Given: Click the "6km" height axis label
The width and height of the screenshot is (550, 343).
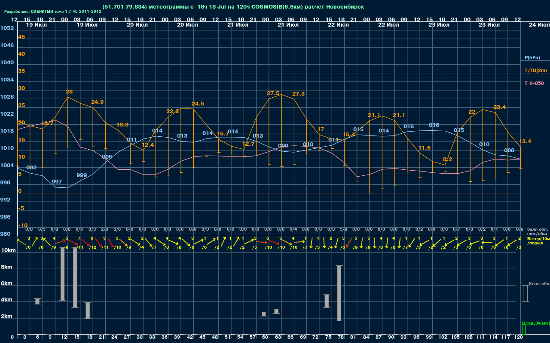Looking at the screenshot, I should (6, 284).
